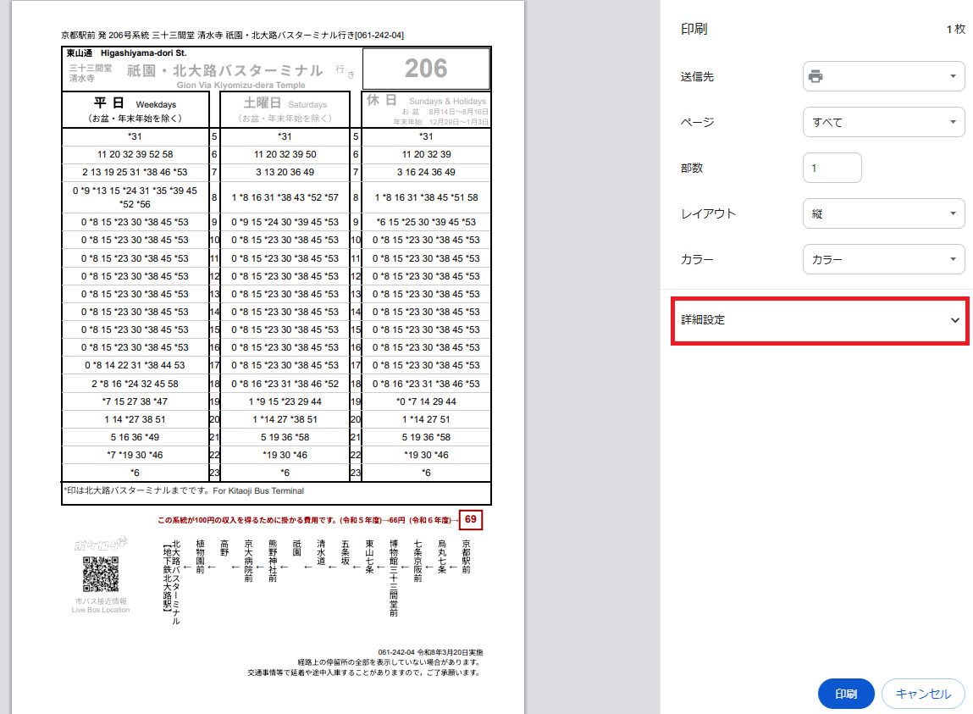Click the 詳細設定 chevron icon
The height and width of the screenshot is (714, 973).
coord(956,321)
